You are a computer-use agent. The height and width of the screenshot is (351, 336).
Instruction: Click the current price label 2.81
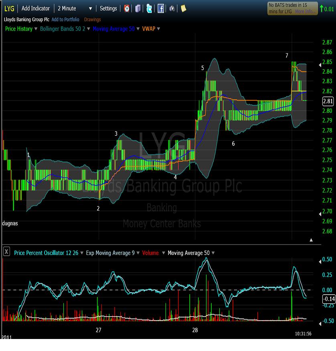pos(328,101)
